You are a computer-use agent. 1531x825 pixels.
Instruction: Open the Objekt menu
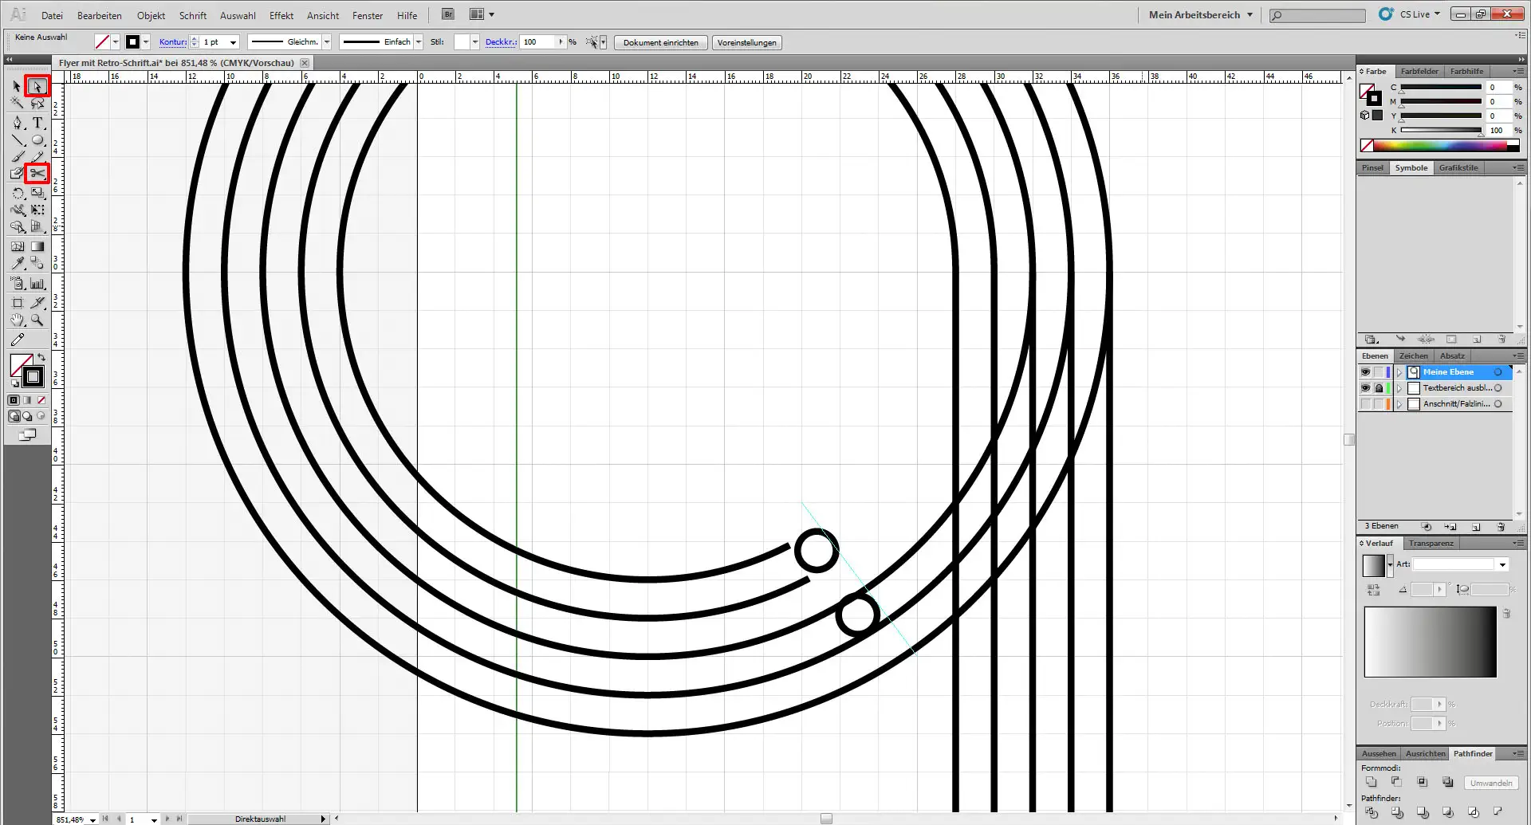pos(151,15)
